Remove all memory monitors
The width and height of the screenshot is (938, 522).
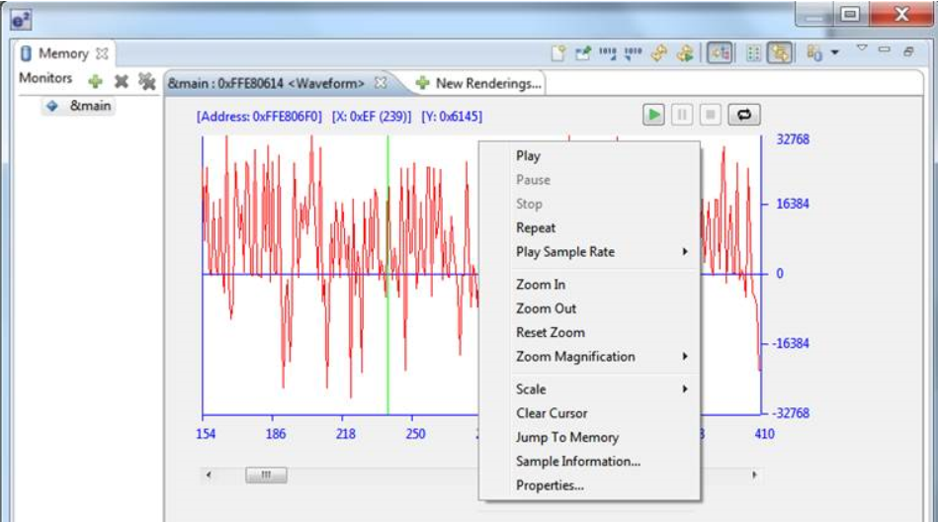[x=146, y=81]
